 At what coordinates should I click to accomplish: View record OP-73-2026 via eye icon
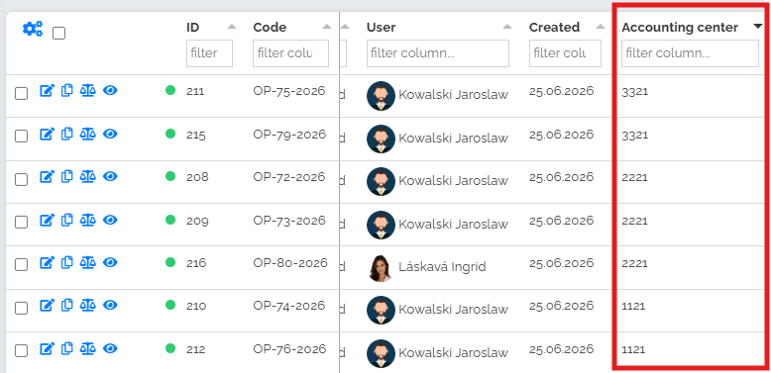pyautogui.click(x=110, y=220)
